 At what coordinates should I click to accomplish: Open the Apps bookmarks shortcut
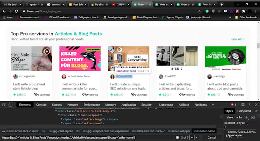click(x=8, y=17)
